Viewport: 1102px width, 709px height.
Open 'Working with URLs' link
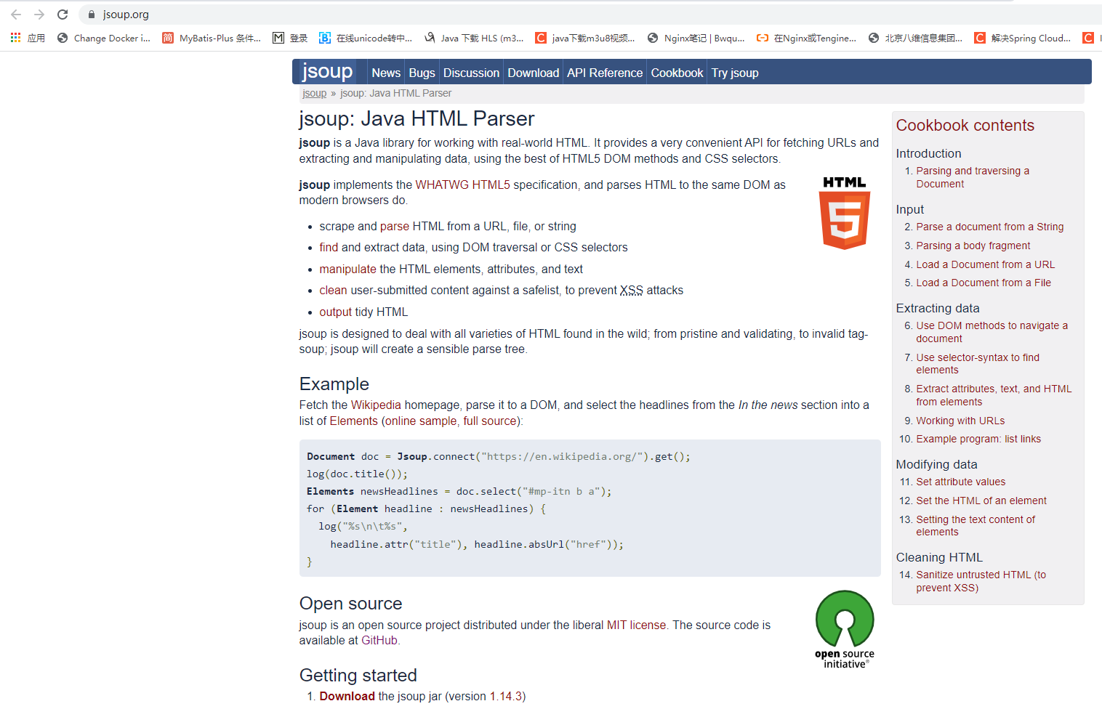[960, 421]
